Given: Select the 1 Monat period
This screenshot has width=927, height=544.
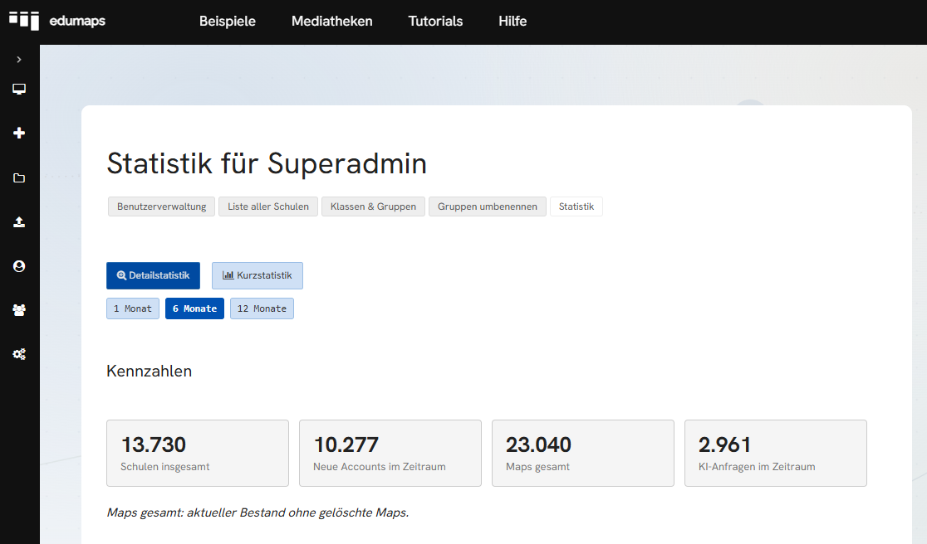Looking at the screenshot, I should (133, 308).
